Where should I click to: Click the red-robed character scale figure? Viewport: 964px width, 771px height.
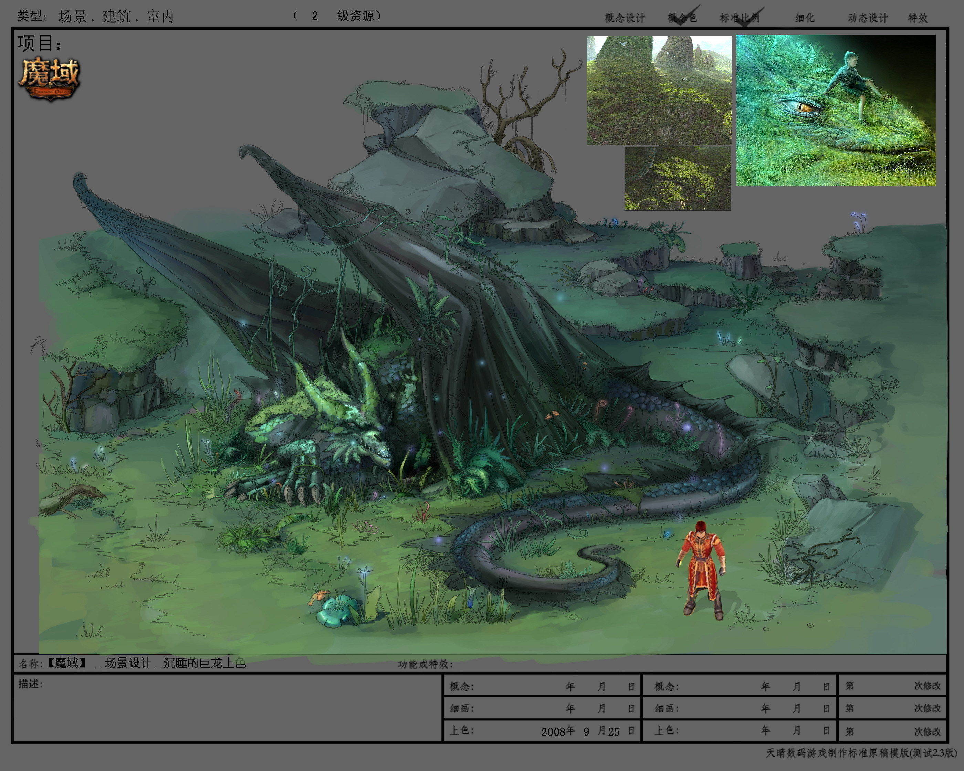(x=701, y=570)
